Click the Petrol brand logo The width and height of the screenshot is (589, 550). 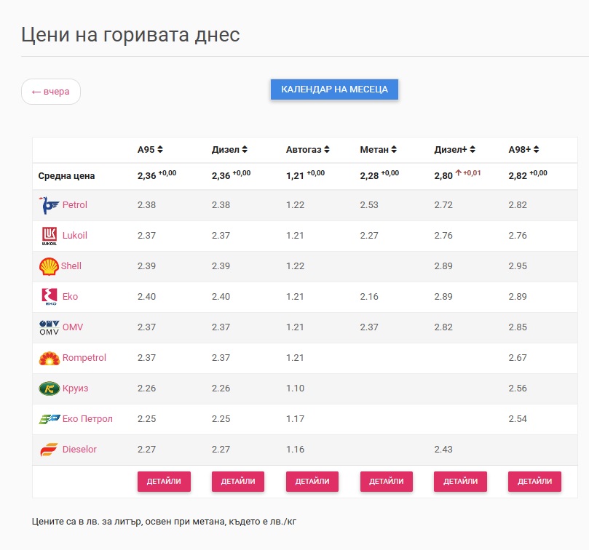coord(50,205)
